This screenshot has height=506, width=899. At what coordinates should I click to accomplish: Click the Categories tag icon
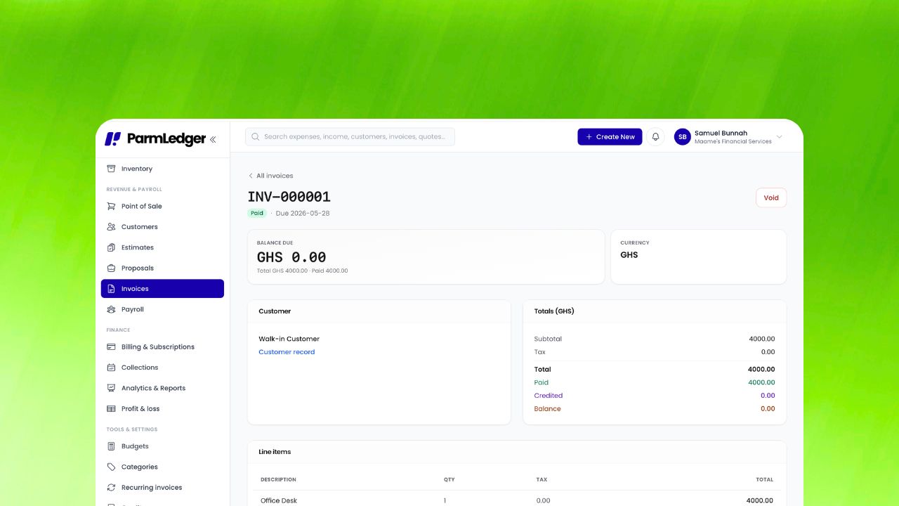click(x=111, y=467)
